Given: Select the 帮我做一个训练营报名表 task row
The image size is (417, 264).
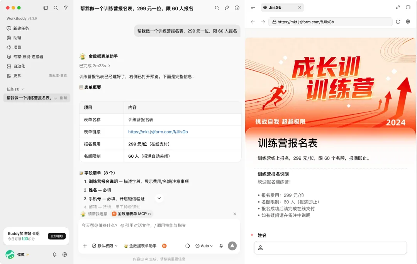Looking at the screenshot, I should [37, 98].
